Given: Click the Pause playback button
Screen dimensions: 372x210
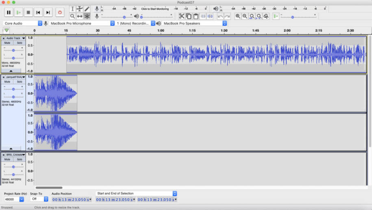Looking at the screenshot, I should (x=9, y=12).
